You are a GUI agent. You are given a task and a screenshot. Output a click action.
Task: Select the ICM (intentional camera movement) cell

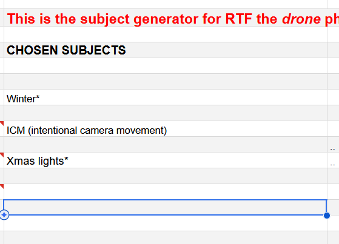click(x=166, y=129)
